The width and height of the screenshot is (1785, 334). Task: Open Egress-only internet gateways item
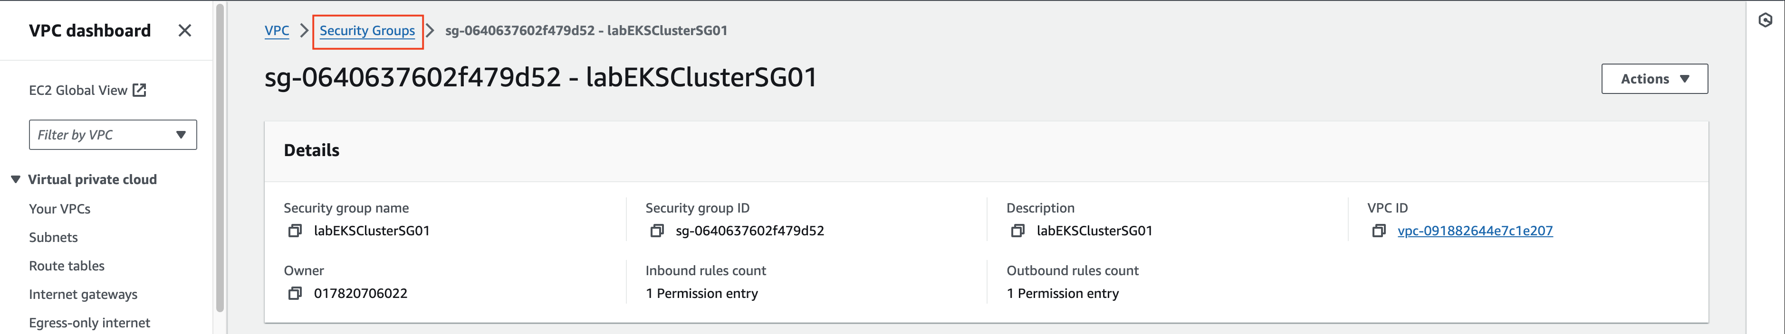[x=89, y=323]
